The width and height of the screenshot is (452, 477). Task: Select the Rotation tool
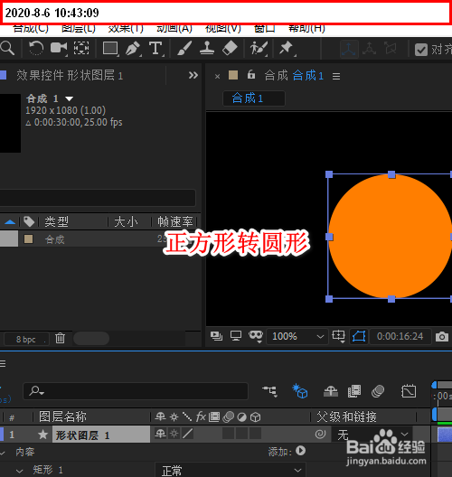point(36,49)
